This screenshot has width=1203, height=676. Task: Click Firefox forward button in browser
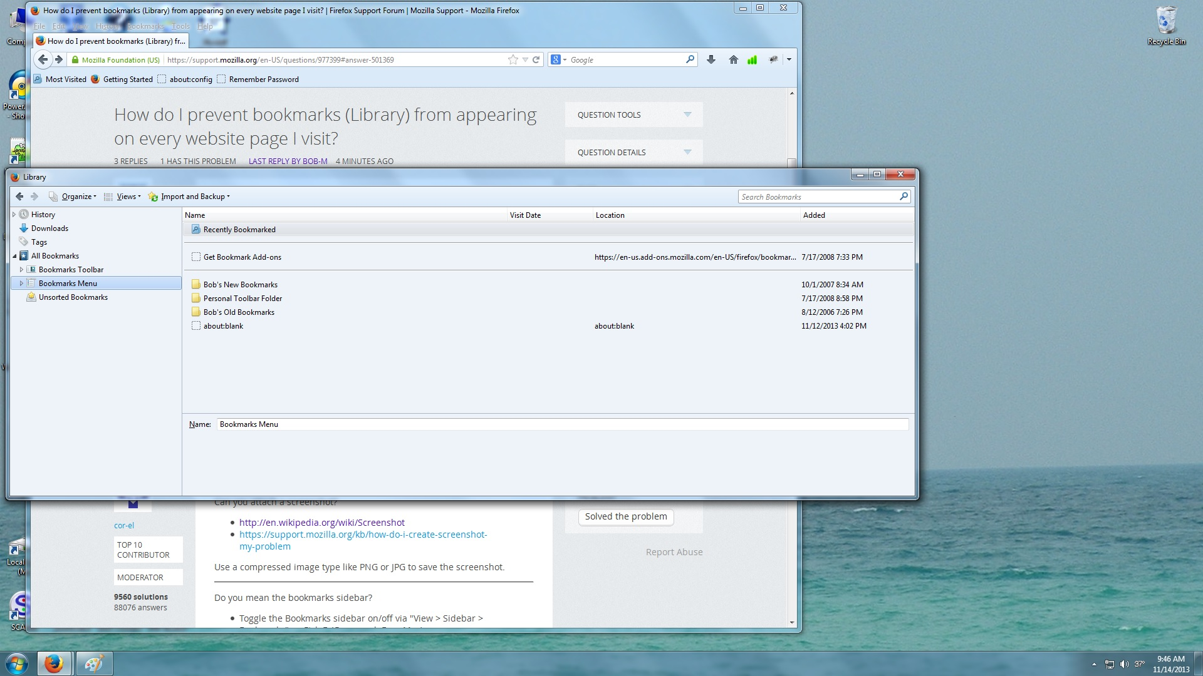coord(59,60)
